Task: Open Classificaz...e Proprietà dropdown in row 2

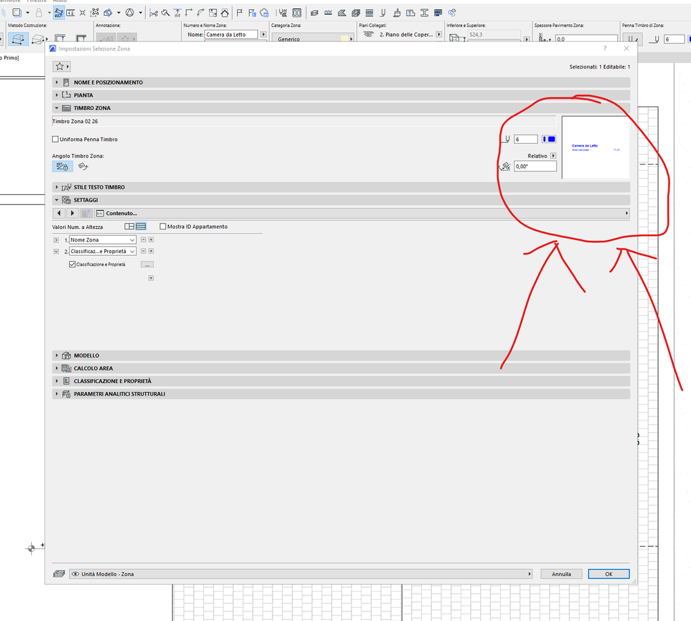Action: (x=102, y=251)
